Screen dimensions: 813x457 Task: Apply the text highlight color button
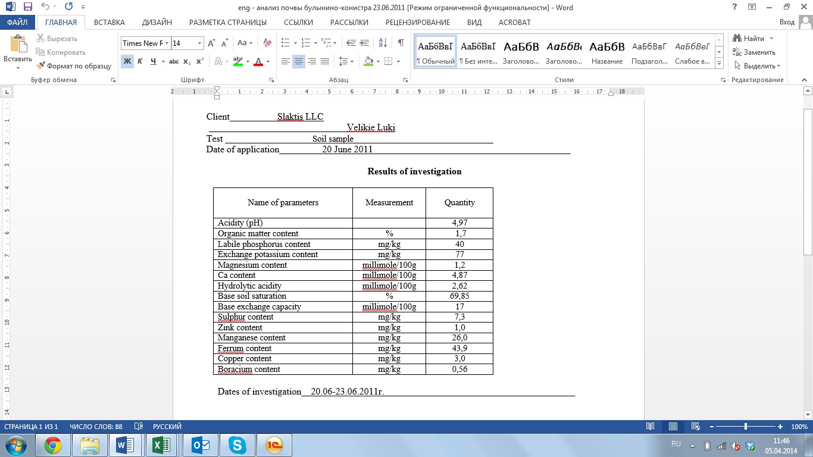[x=238, y=61]
